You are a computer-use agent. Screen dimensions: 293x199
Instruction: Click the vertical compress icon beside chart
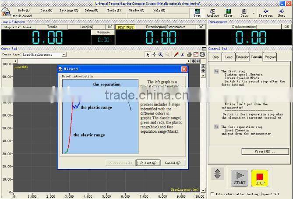203,66
